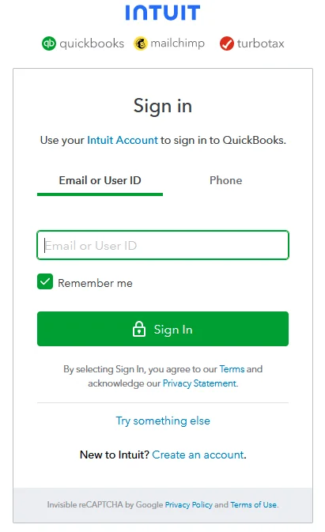Click Try something else link

pos(163,421)
